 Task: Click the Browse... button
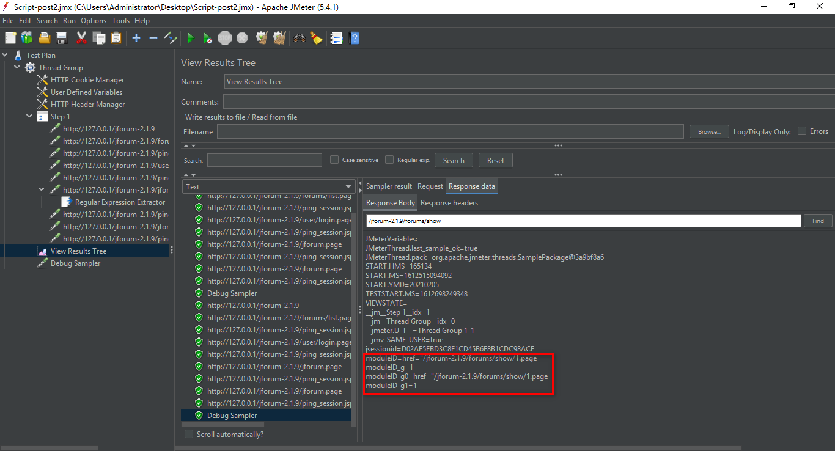pyautogui.click(x=709, y=131)
